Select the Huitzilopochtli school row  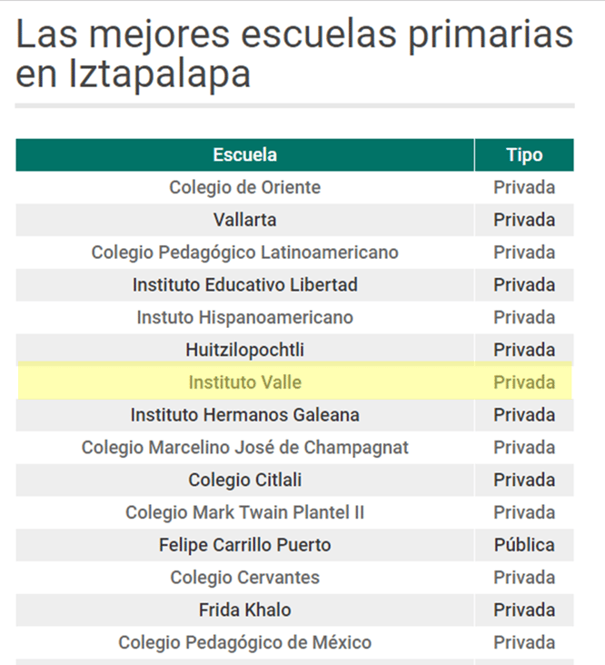[x=244, y=350]
